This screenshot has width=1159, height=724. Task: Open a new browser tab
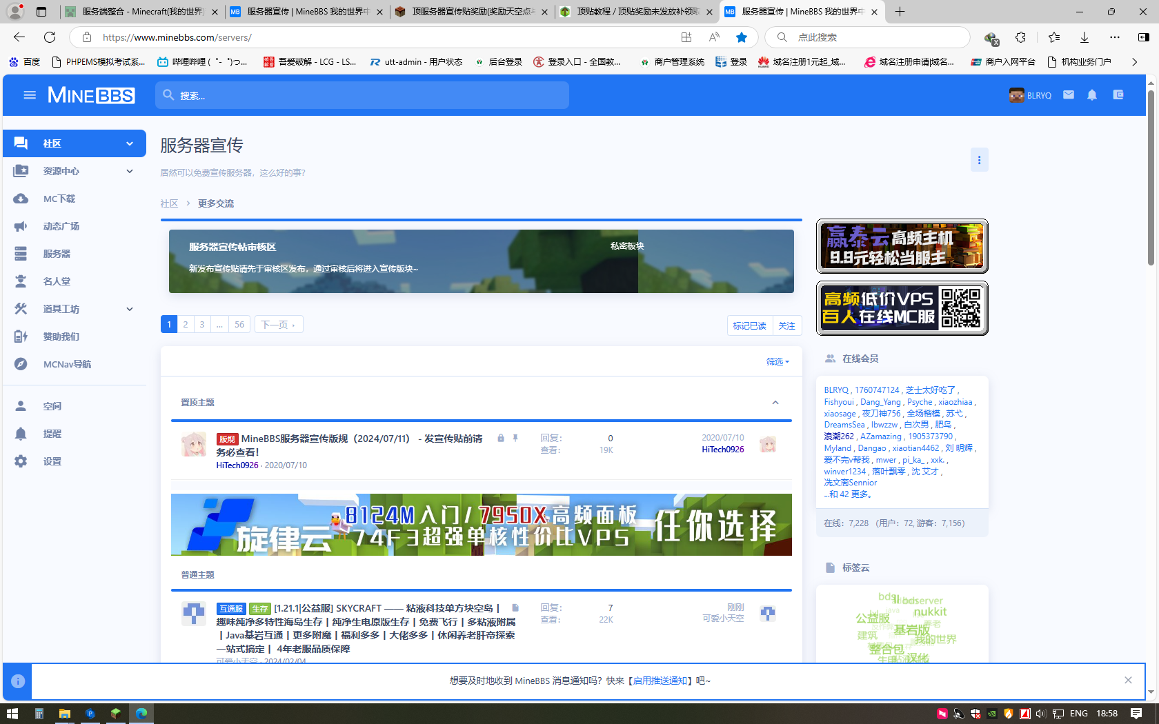click(900, 12)
